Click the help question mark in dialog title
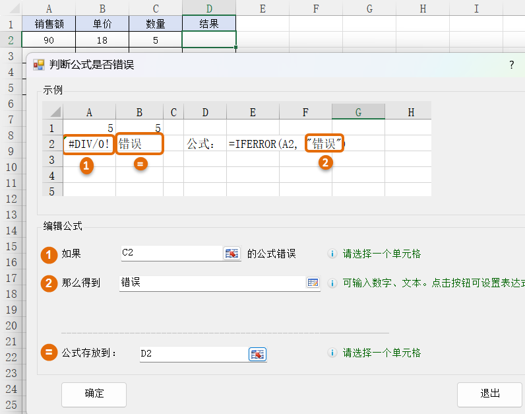 [511, 65]
